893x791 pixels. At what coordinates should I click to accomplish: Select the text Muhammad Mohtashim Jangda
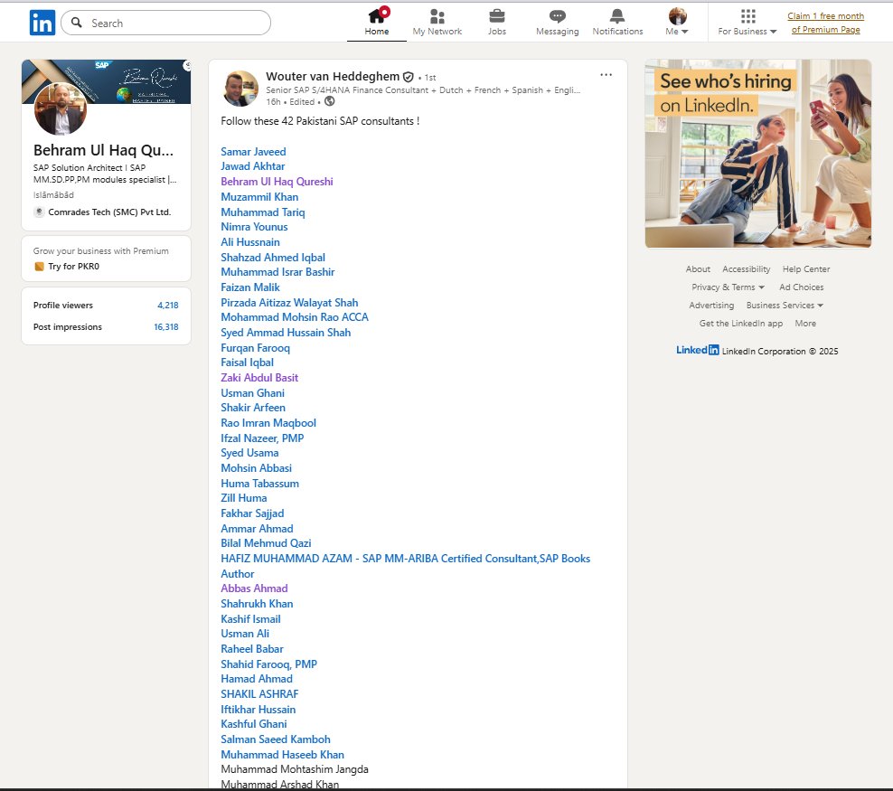(295, 769)
